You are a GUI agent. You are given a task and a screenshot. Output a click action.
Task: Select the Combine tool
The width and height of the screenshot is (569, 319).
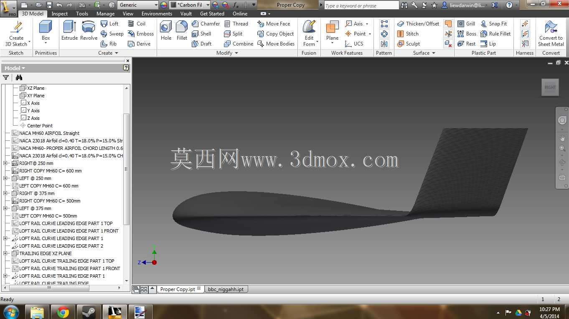[239, 44]
